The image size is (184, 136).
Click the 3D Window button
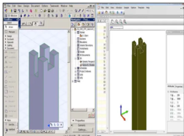[11, 16]
